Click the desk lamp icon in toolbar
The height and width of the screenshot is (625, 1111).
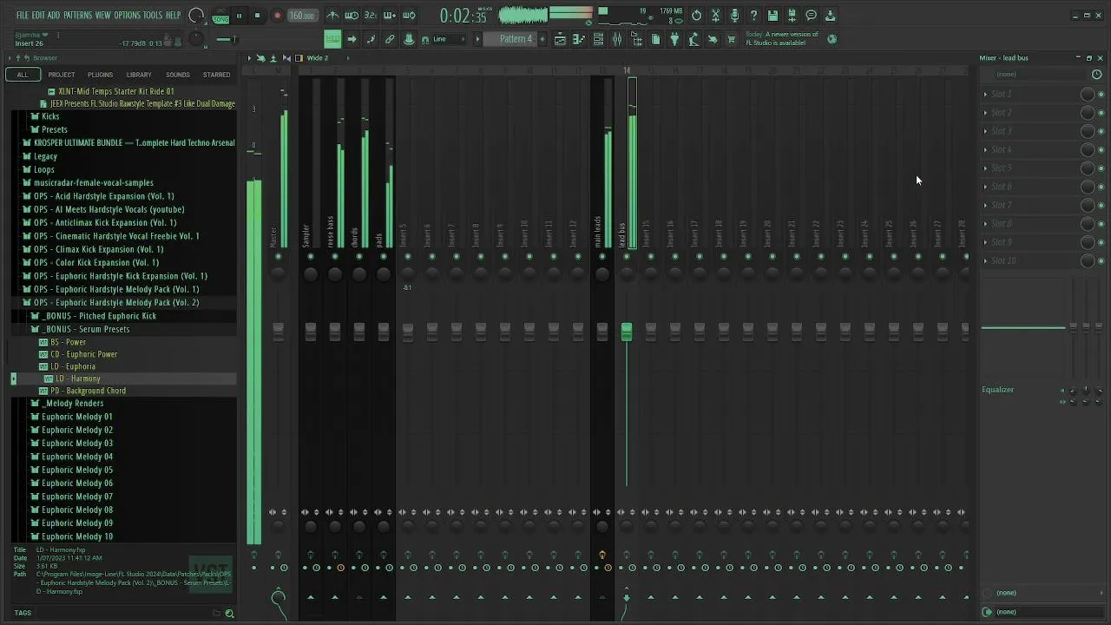[694, 39]
